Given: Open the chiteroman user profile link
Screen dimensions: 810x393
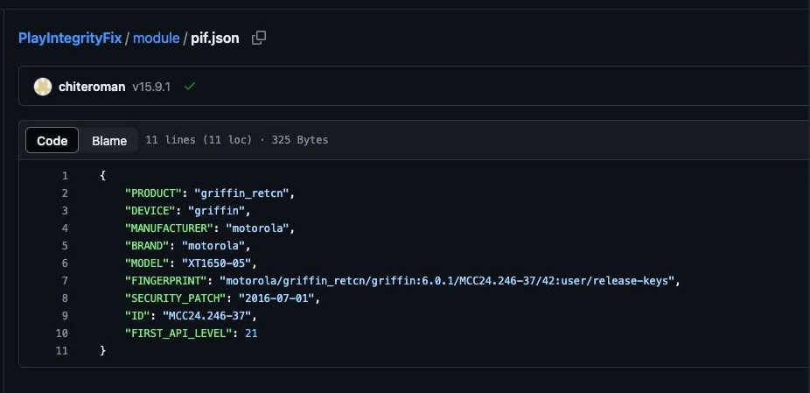Looking at the screenshot, I should tap(92, 87).
